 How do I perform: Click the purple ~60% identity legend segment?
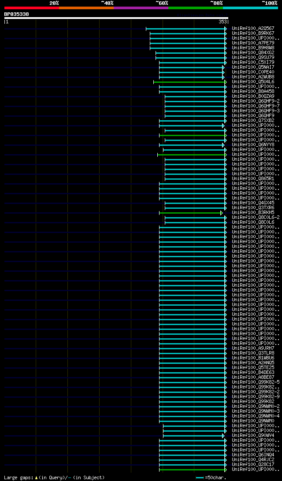141,7
